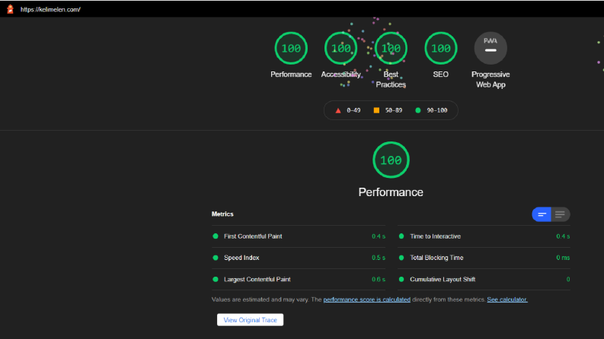Click the '0 ms' Total Blocking Time value
The width and height of the screenshot is (604, 339).
563,258
